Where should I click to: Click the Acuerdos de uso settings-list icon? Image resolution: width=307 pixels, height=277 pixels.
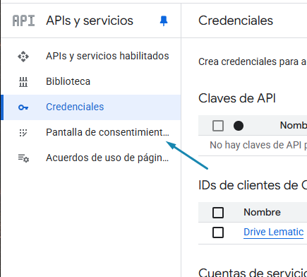pyautogui.click(x=23, y=158)
